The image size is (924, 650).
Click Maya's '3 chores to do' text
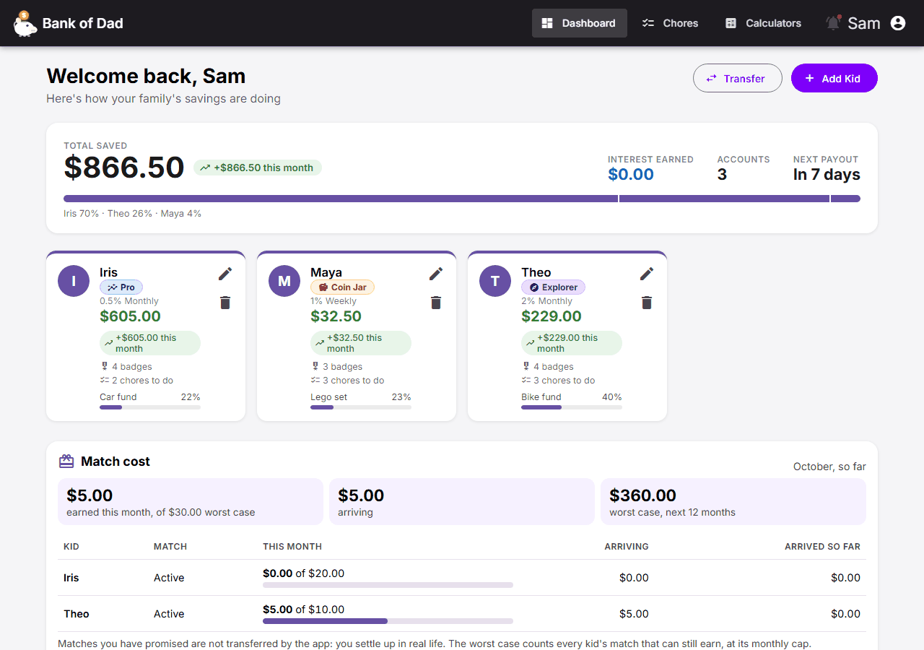tap(353, 381)
